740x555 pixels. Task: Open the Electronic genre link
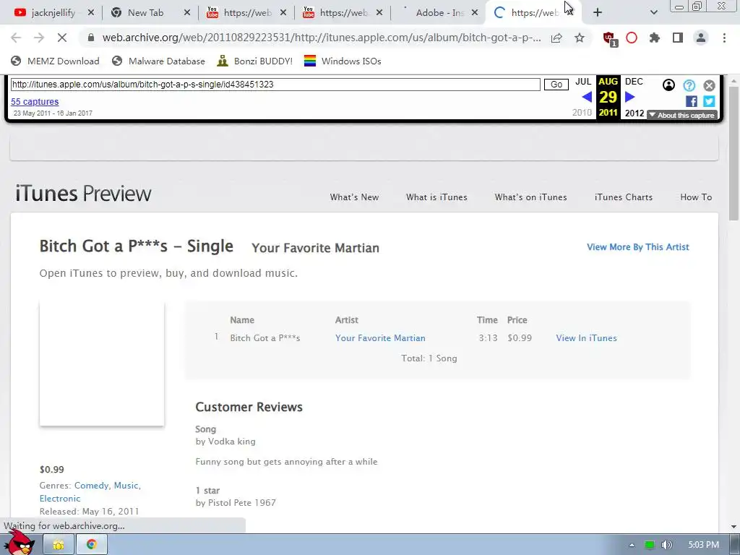click(60, 499)
